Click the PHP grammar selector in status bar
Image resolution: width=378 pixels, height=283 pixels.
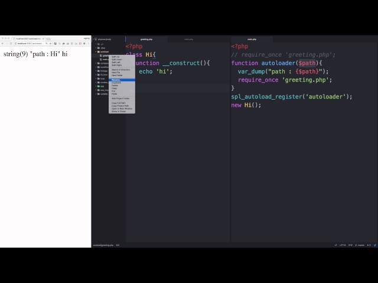coord(350,245)
